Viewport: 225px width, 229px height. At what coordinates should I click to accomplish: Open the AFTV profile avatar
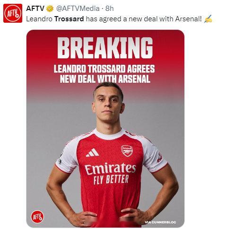(13, 13)
